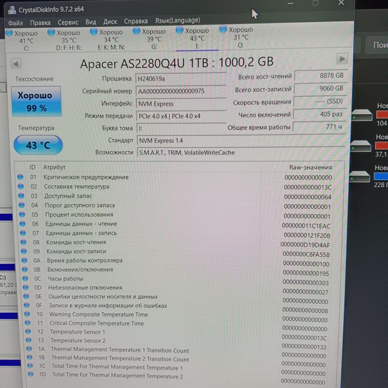Screen dimensions: 388x388
Task: Select the I: disk tab
Action: tap(197, 38)
